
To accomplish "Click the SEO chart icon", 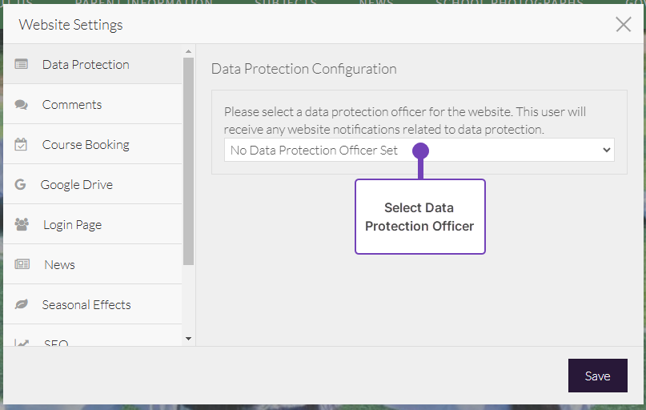I will pyautogui.click(x=22, y=343).
